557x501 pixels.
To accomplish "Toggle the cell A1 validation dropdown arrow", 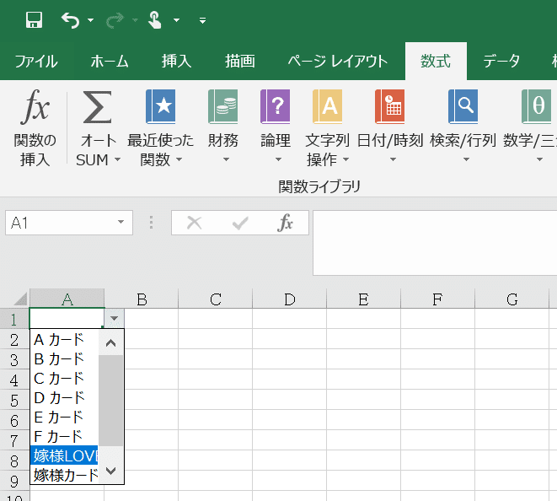I will point(114,319).
